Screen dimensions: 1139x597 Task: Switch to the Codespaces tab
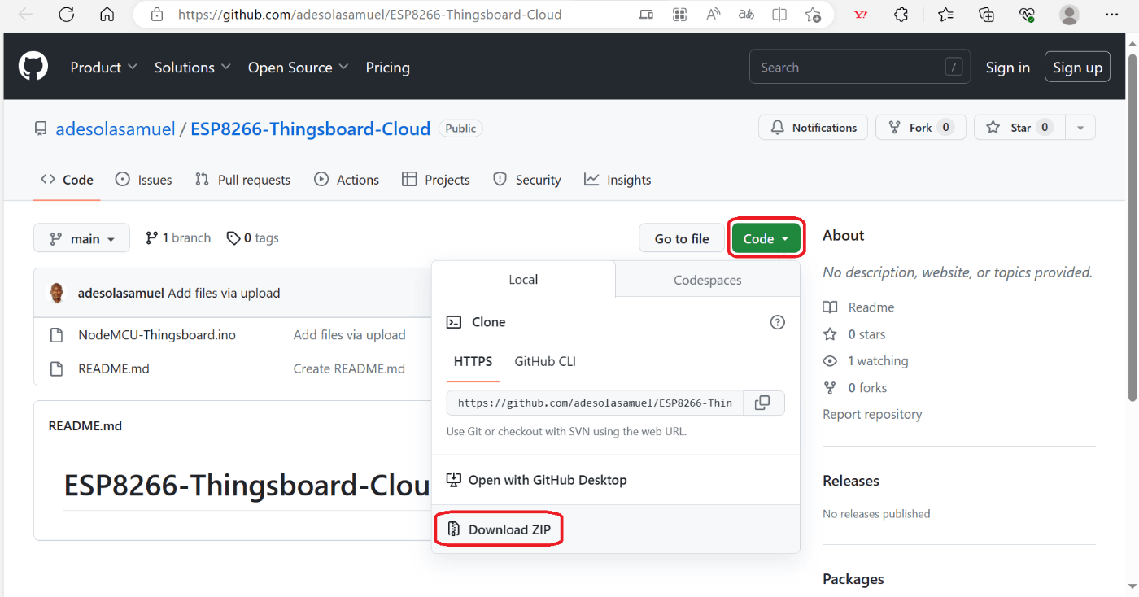pos(708,280)
